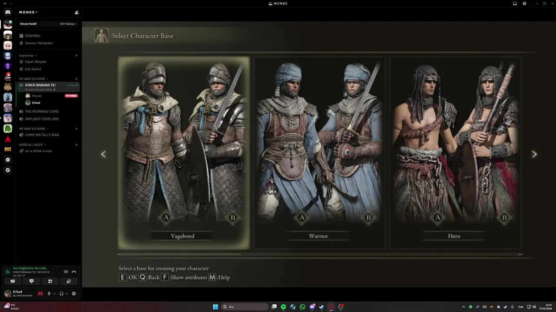Choose body type B for Hero
556x312 pixels.
tap(504, 218)
